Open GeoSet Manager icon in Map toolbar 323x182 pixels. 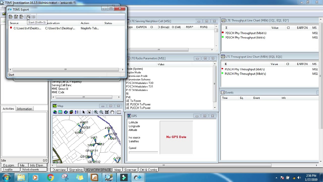coord(55,112)
